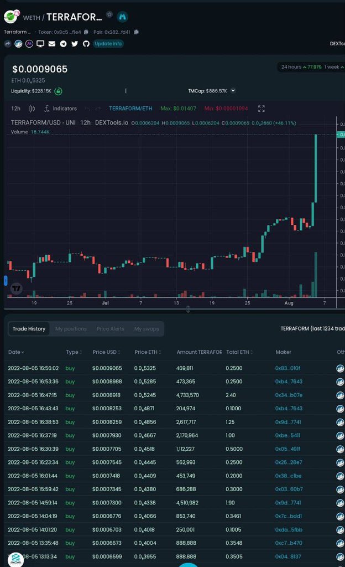Open the chart-bars explorer icon near share

click(x=18, y=44)
